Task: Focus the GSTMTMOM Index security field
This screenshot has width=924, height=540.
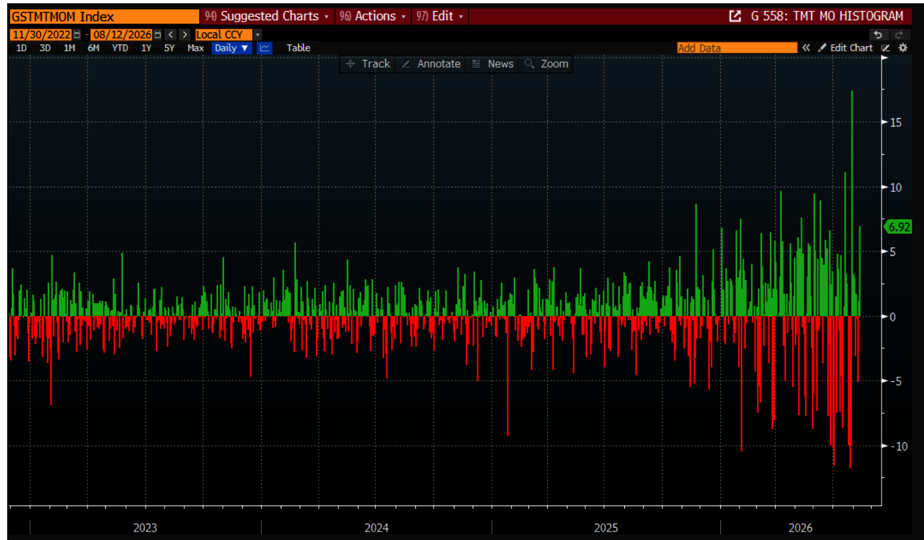Action: (104, 16)
